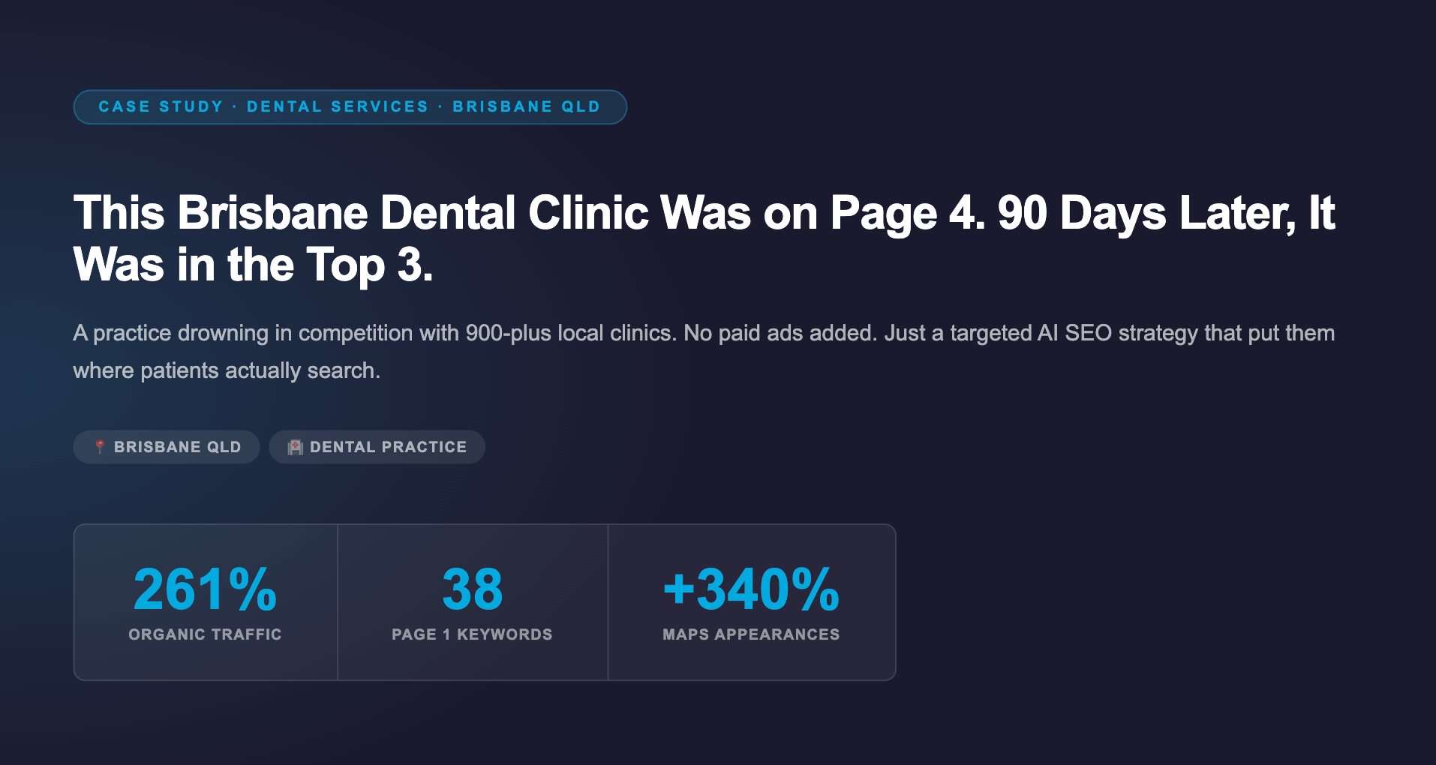This screenshot has height=765, width=1436.
Task: Click DENTAL SERVICES in the top badge
Action: (338, 106)
